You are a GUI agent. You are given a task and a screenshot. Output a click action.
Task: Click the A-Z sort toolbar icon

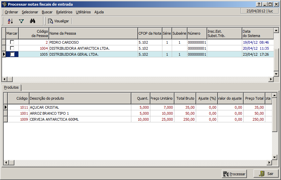(10, 21)
